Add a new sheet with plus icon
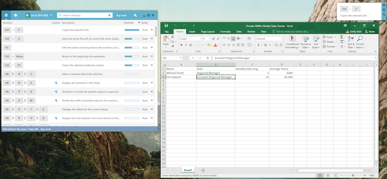The image size is (387, 179). point(203,170)
